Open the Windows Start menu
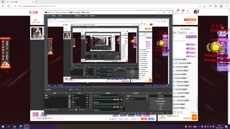Screen dimensions: 230x129 (x=3, y=127)
